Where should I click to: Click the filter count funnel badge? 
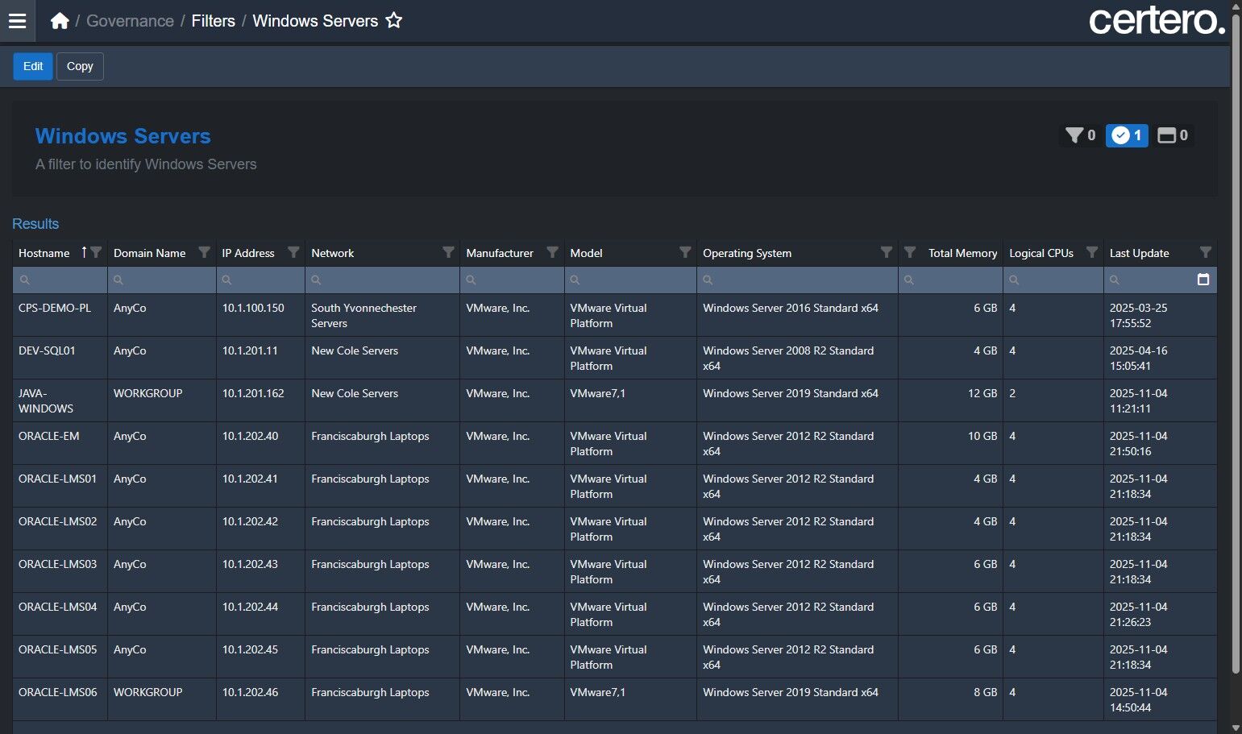click(x=1080, y=135)
